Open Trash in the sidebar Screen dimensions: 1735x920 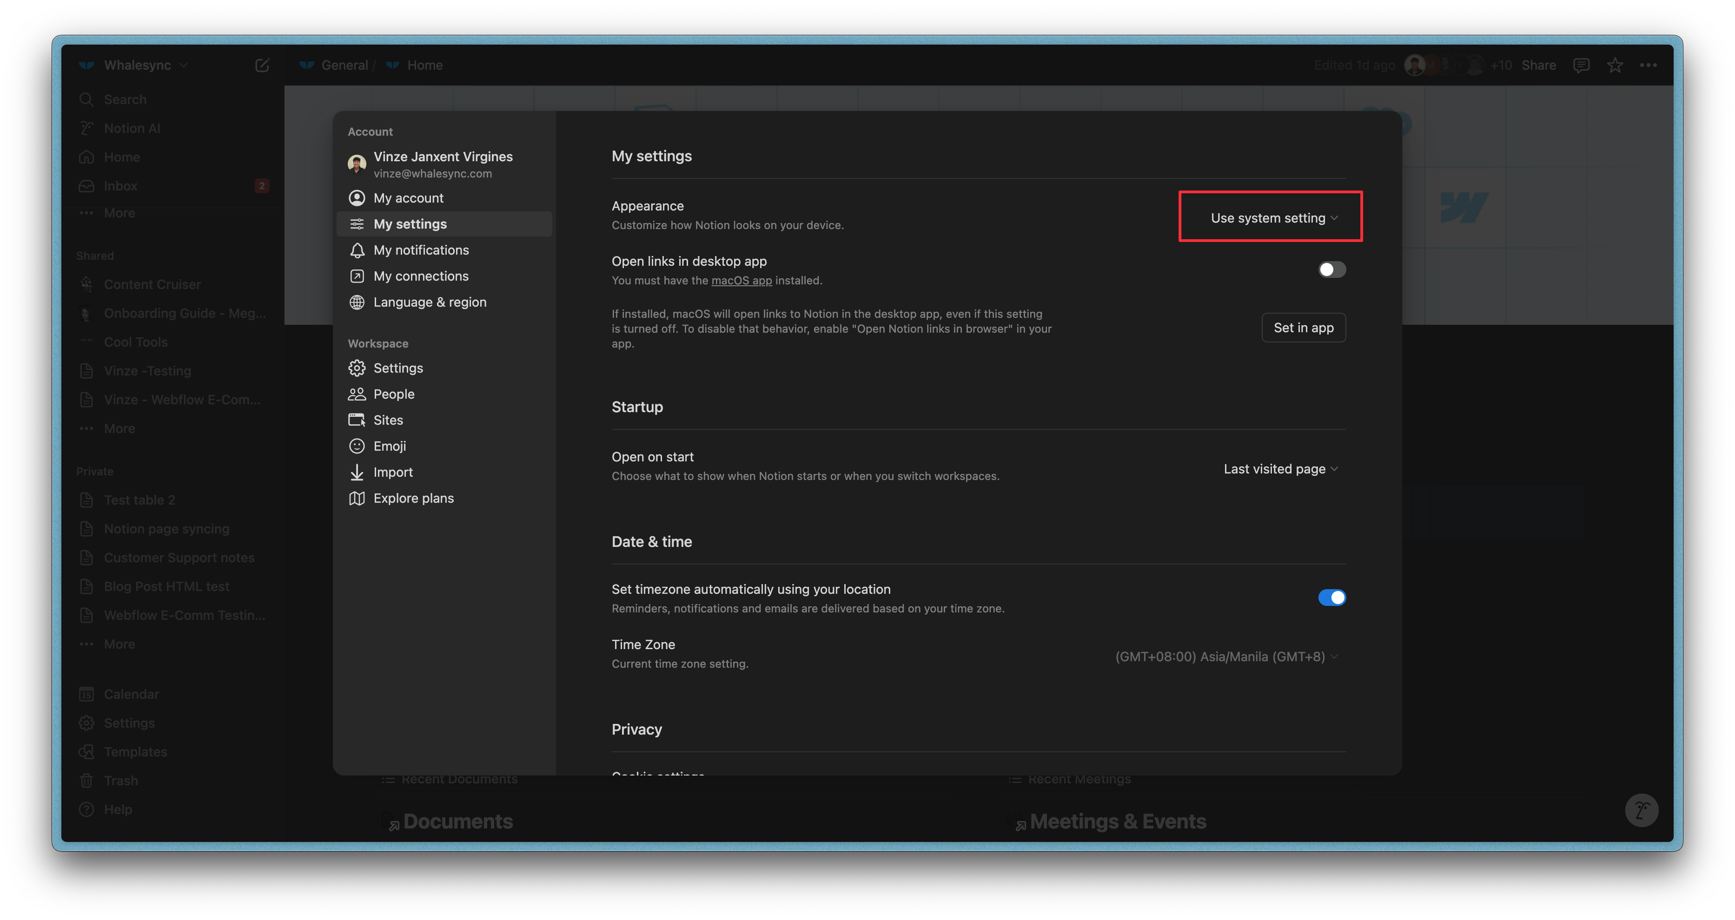pos(120,781)
